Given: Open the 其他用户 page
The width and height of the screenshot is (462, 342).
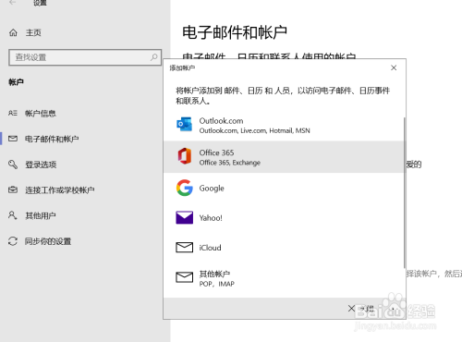Looking at the screenshot, I should tap(41, 215).
